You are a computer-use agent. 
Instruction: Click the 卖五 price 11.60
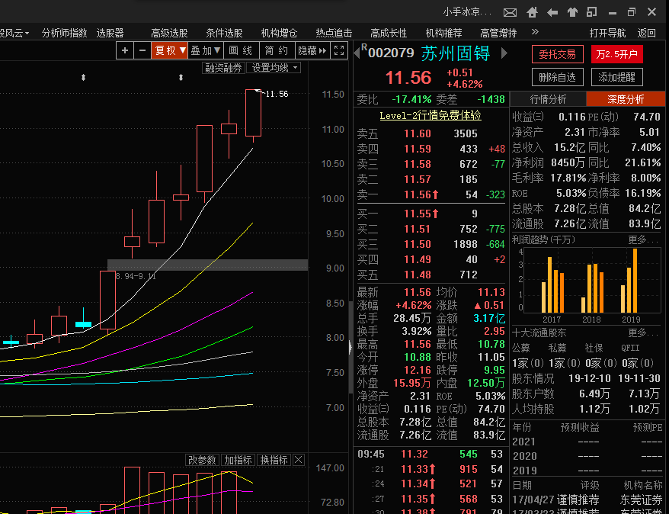coord(418,133)
